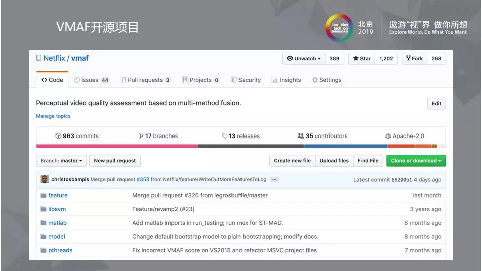
Task: Open christosbampis author link
Action: click(70, 179)
